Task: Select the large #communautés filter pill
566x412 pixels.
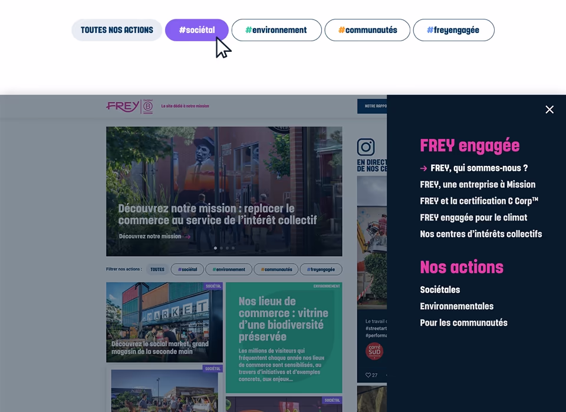Action: pyautogui.click(x=367, y=30)
